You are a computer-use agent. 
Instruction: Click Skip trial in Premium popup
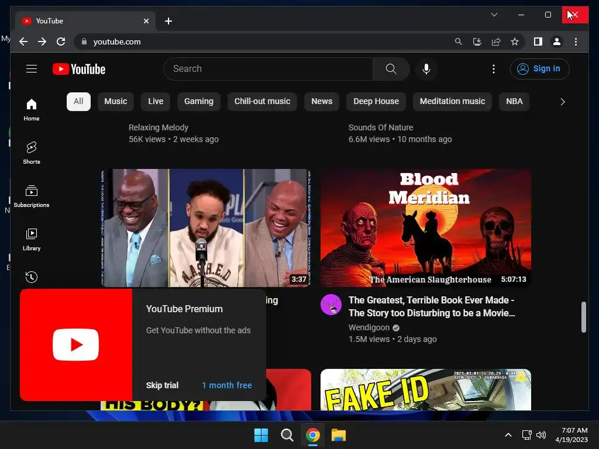pyautogui.click(x=162, y=385)
